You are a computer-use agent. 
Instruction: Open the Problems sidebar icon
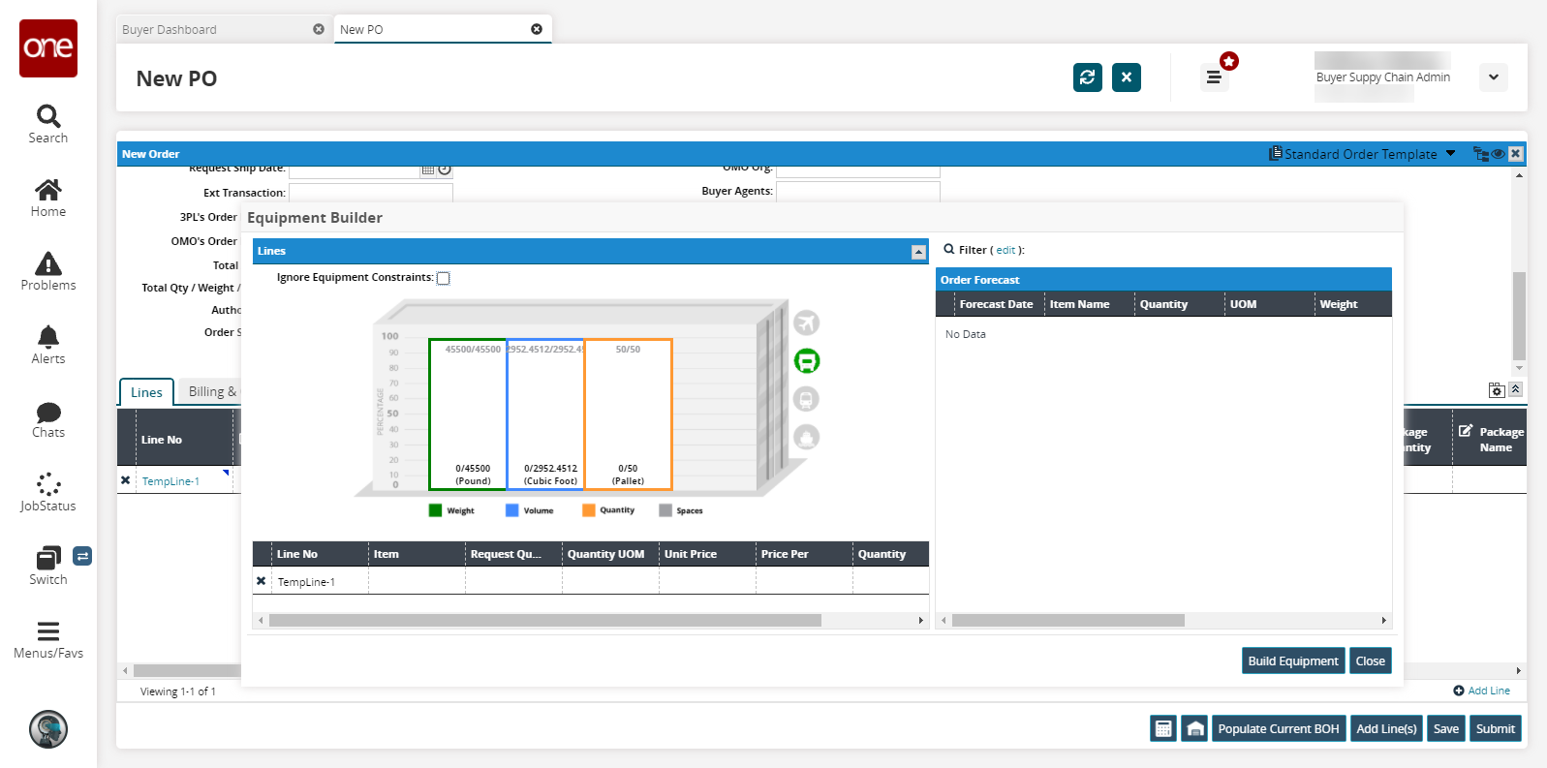[48, 271]
